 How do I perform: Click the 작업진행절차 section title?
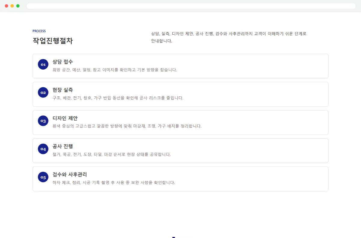(53, 41)
